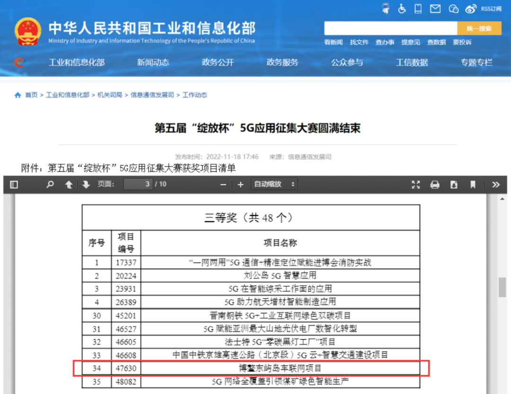Print the PDF document
Image resolution: width=511 pixels, height=394 pixels.
click(x=435, y=184)
